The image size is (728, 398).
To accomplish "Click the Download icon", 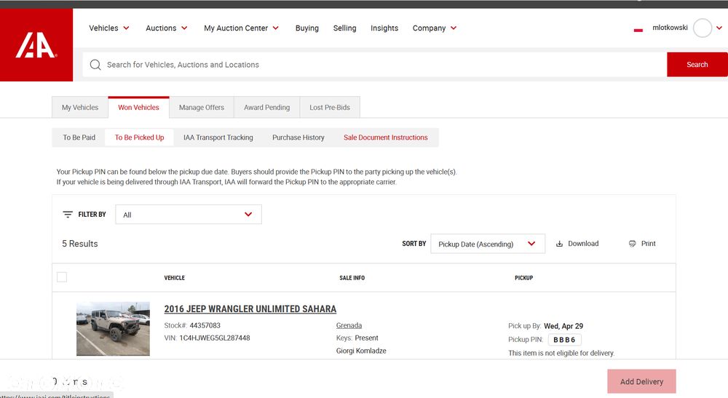I will (x=559, y=244).
